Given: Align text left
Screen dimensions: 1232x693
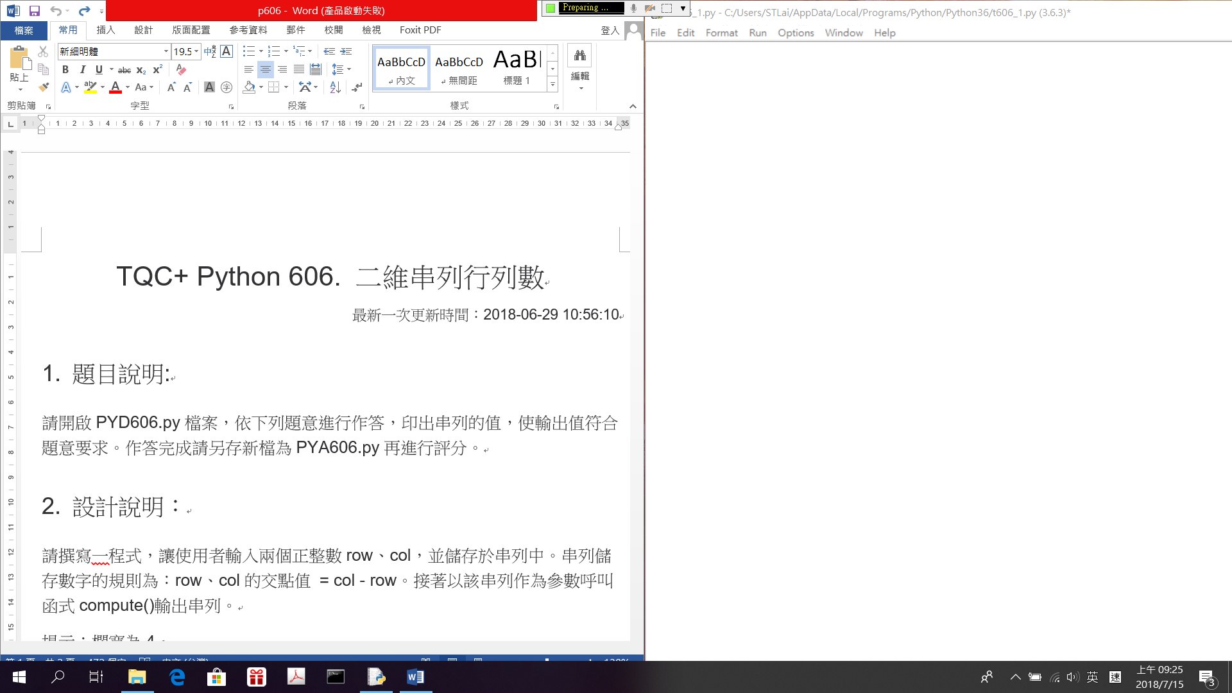Looking at the screenshot, I should click(x=248, y=69).
